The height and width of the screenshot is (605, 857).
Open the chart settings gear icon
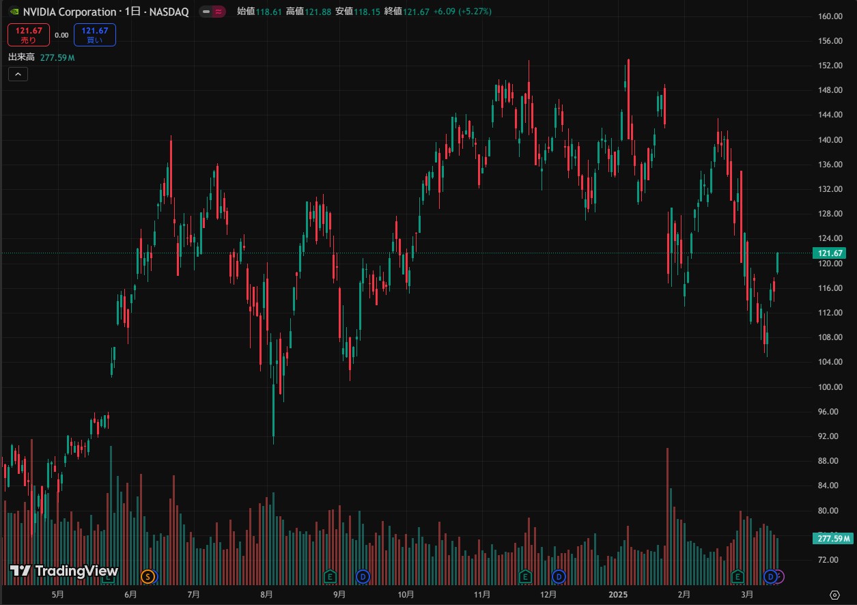click(834, 595)
